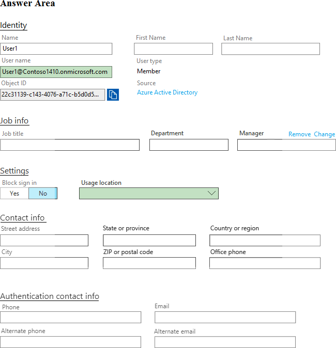
Task: Select the Office phone input
Action: [265, 263]
